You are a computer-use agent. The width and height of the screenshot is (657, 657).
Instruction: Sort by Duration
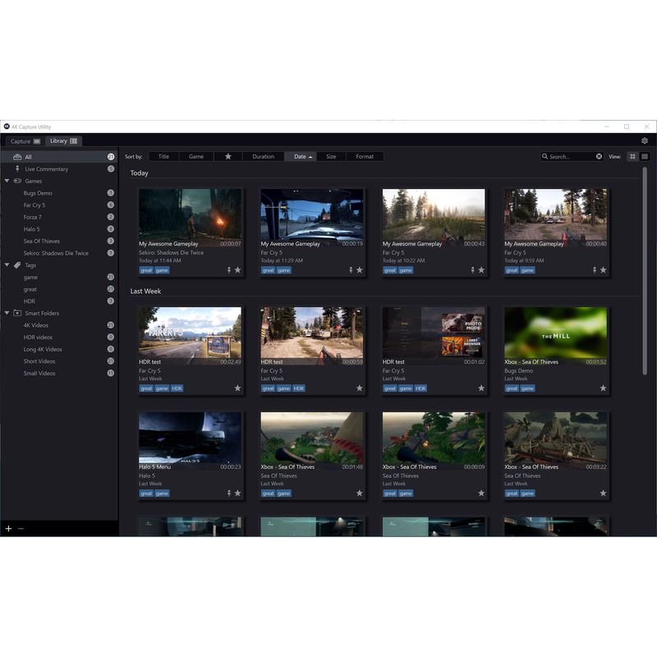(x=263, y=156)
